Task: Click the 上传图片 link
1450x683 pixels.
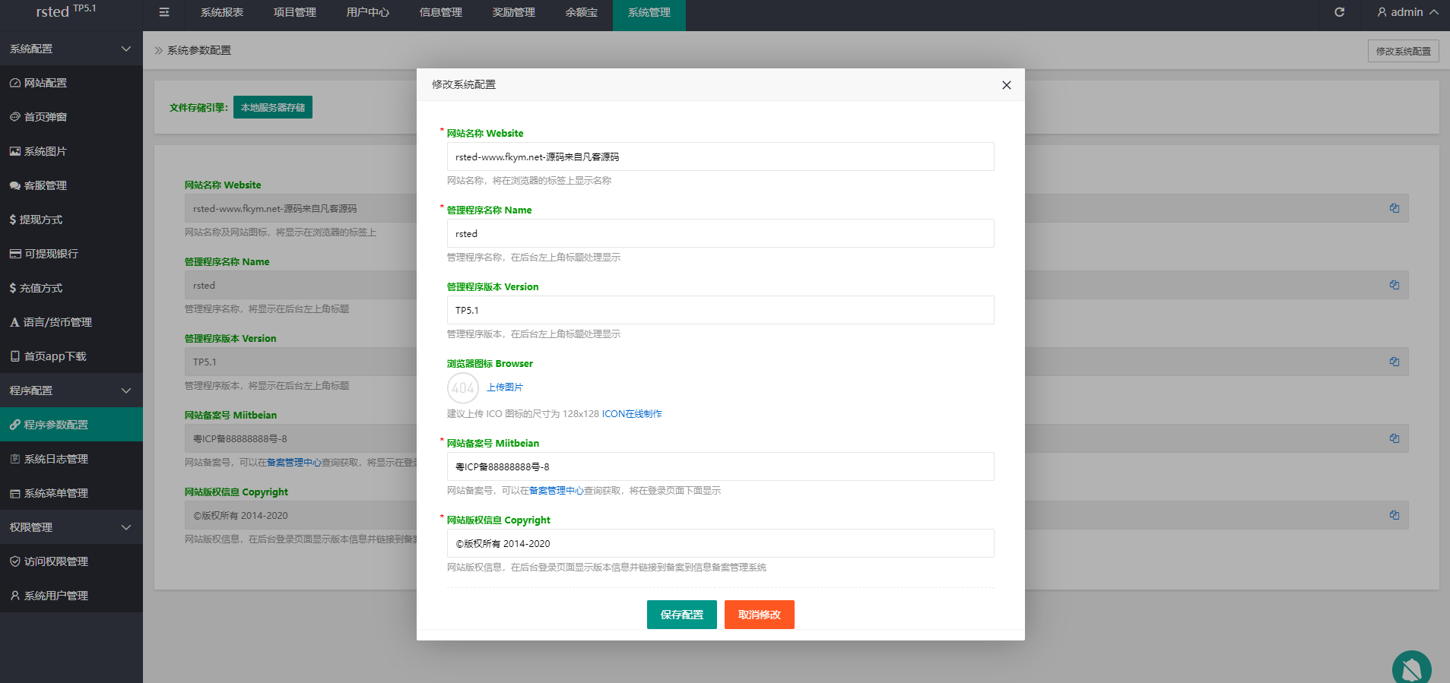Action: (x=505, y=387)
